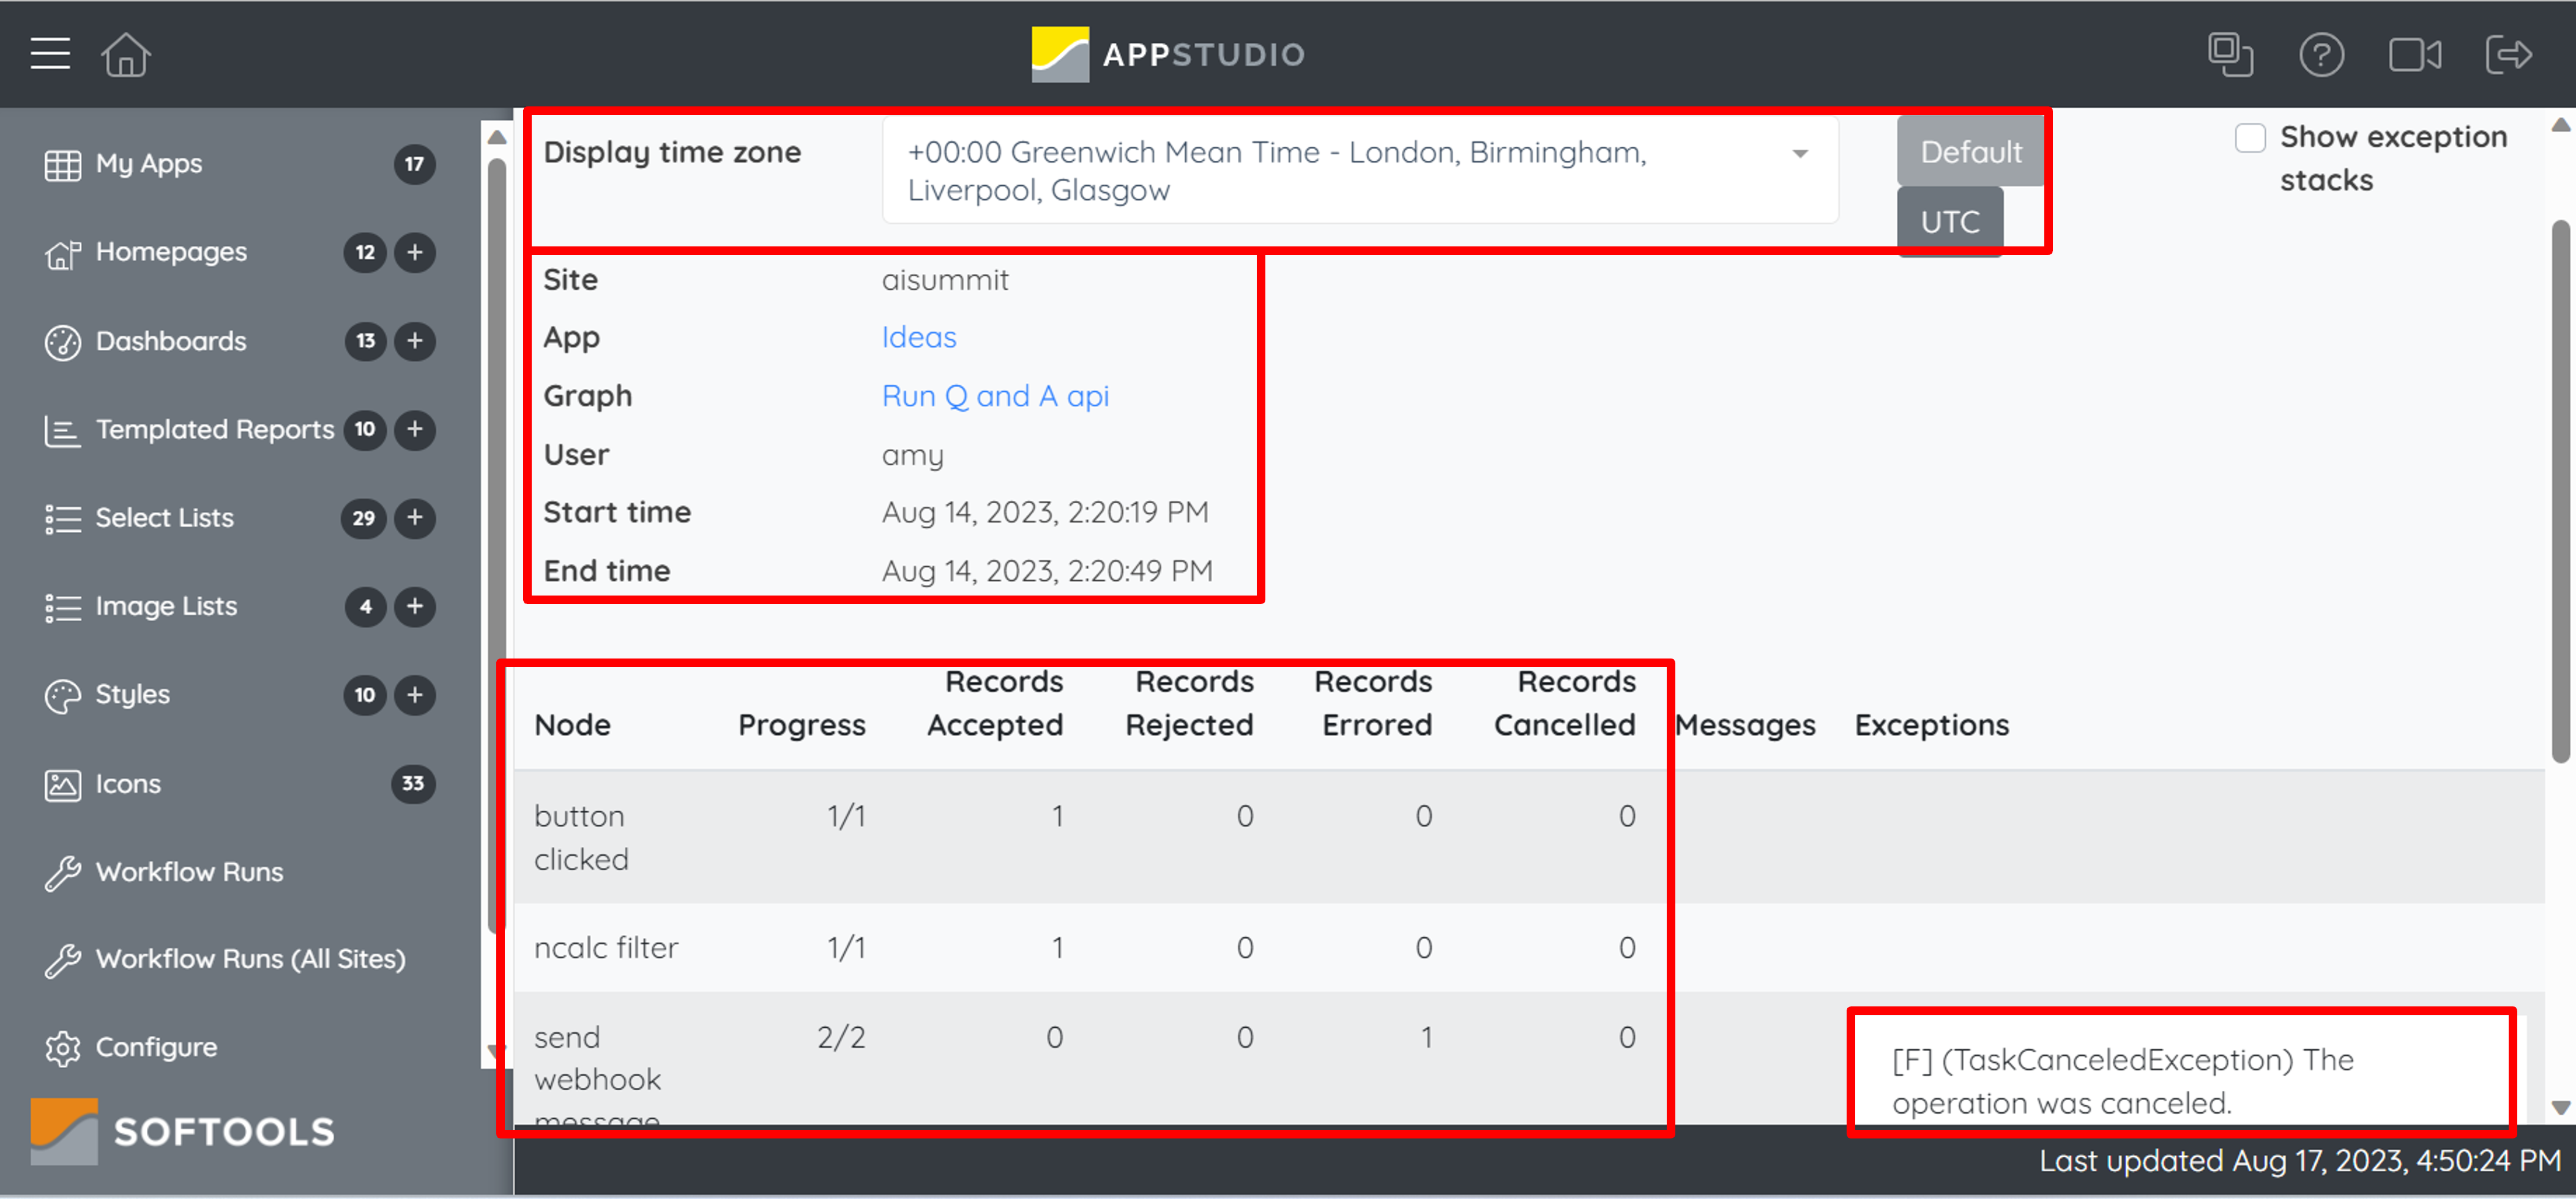2576x1199 pixels.
Task: Click the main page vertical scrollbar
Action: (2560, 492)
